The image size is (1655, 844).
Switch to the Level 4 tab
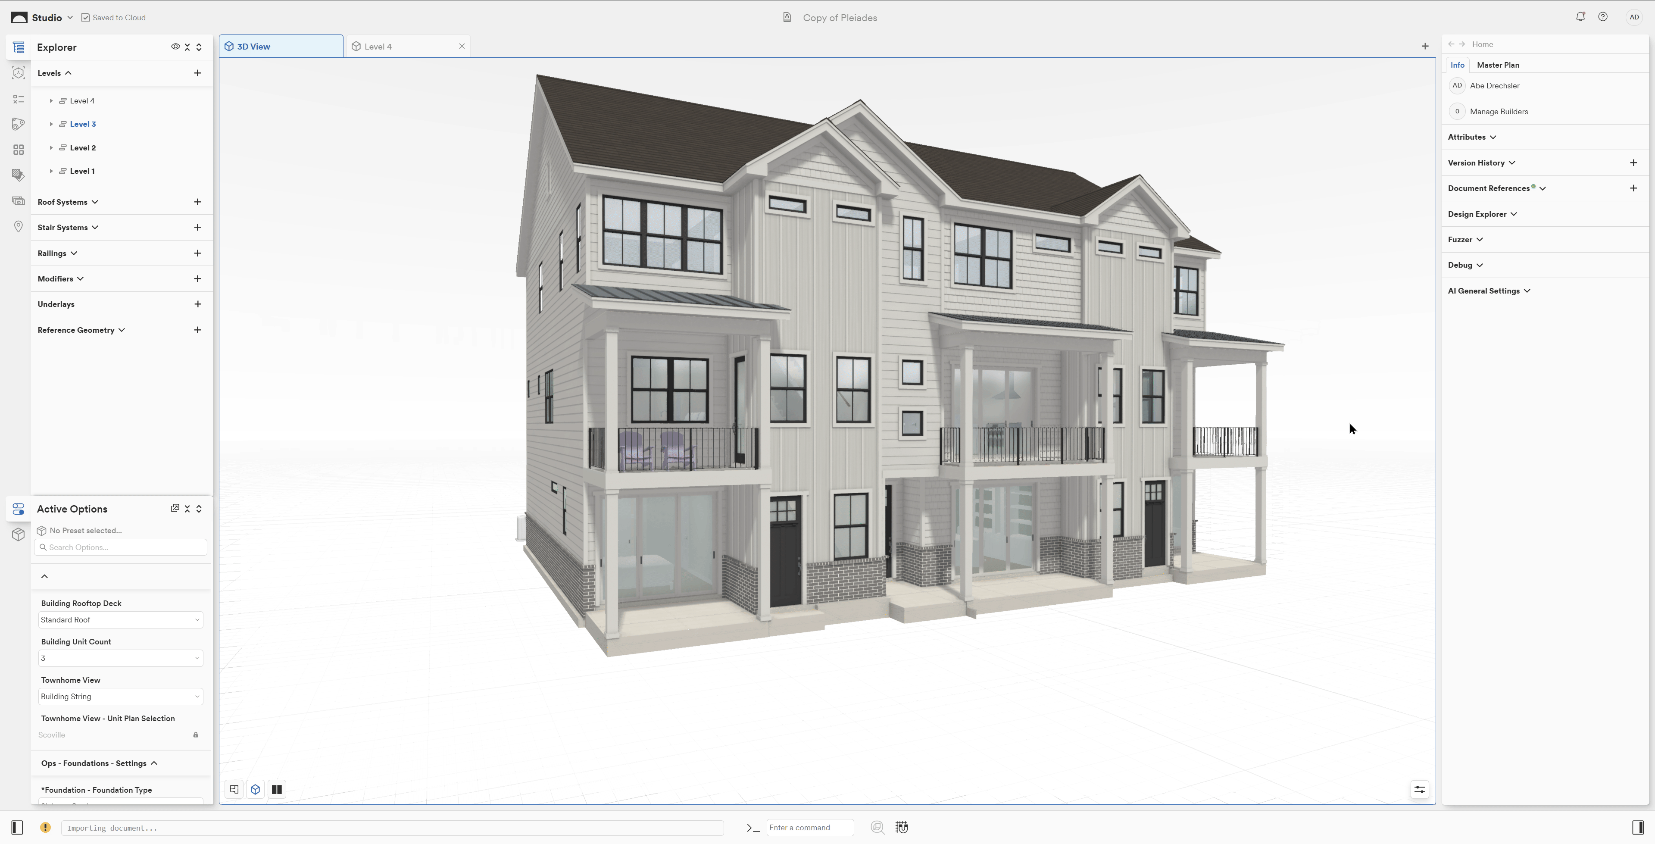click(x=378, y=46)
